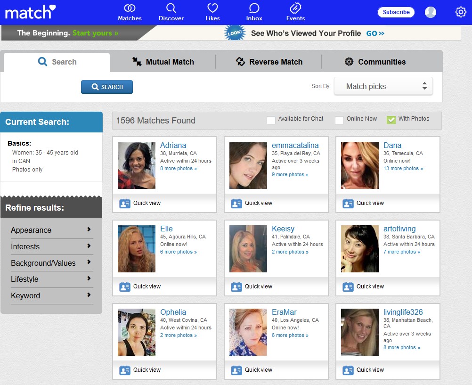Click the Mutual Match arrows icon
This screenshot has height=385, width=472.
point(137,61)
